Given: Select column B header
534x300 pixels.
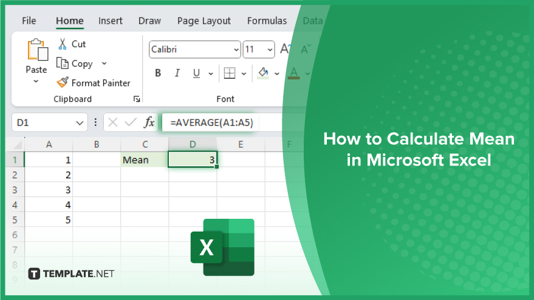Looking at the screenshot, I should [97, 144].
